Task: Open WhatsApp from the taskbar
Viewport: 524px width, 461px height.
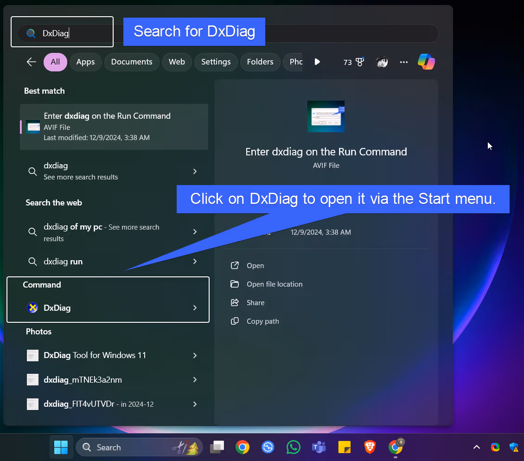Action: [x=293, y=447]
